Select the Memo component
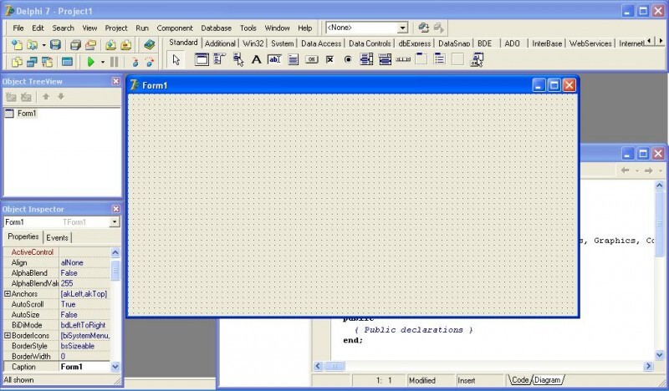This screenshot has height=391, width=669. [294, 59]
